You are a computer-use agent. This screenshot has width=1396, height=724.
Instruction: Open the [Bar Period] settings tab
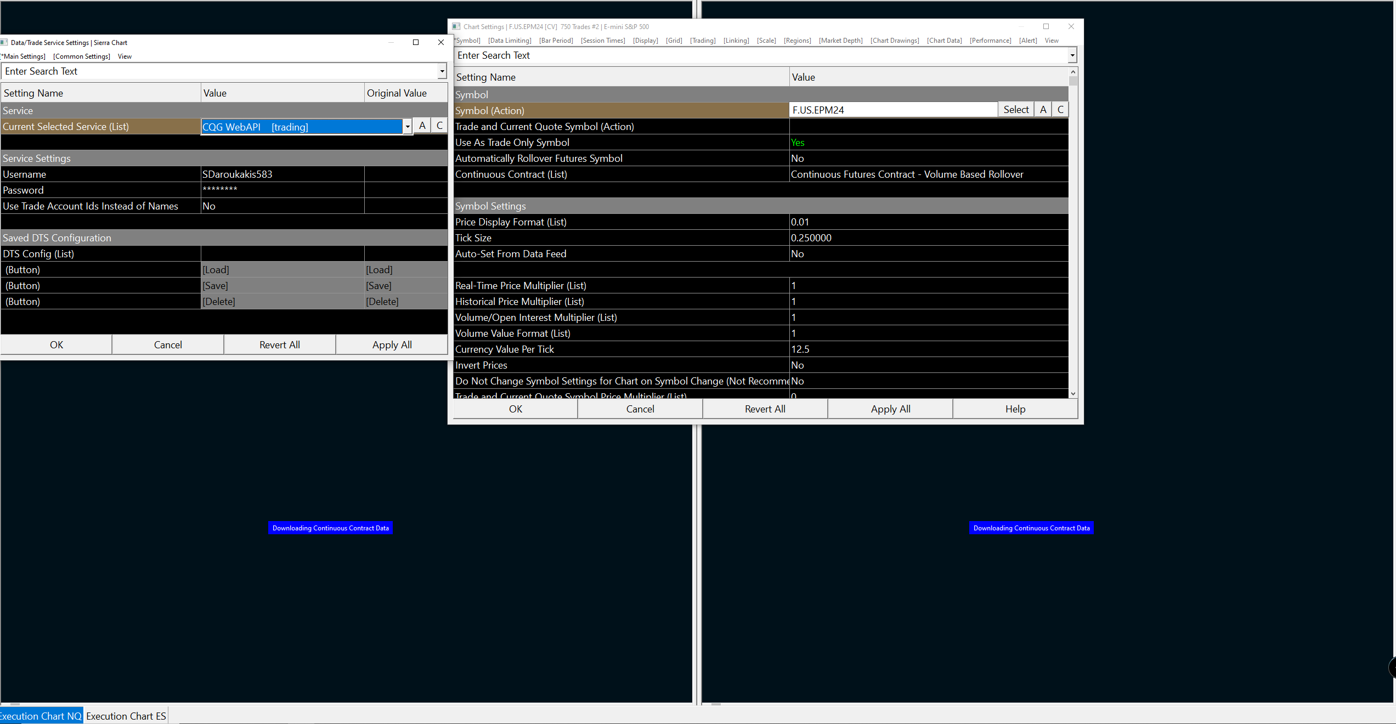click(556, 41)
